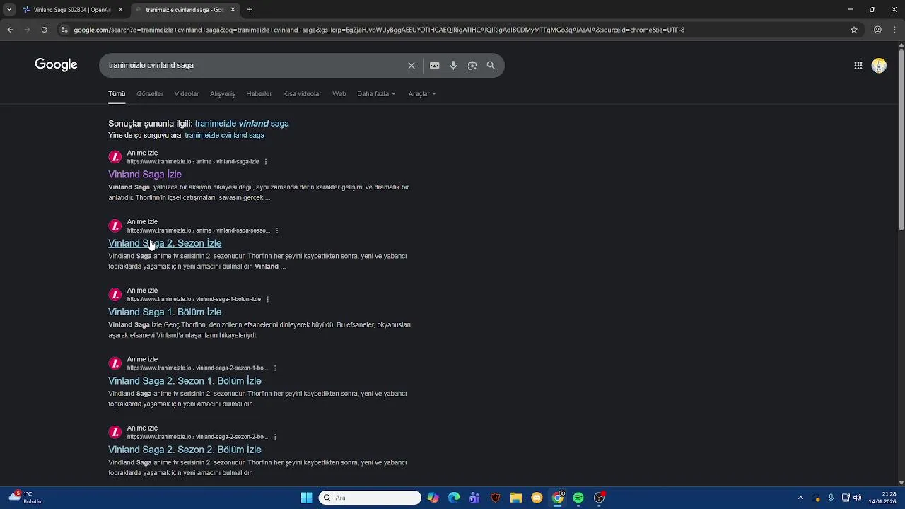The image size is (905, 509).
Task: Bookmark this page with the star icon
Action: click(x=854, y=30)
